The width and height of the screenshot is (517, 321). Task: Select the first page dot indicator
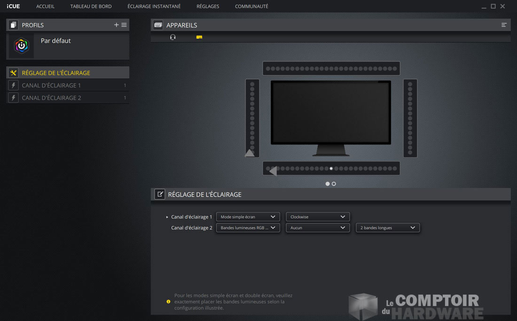coord(328,184)
